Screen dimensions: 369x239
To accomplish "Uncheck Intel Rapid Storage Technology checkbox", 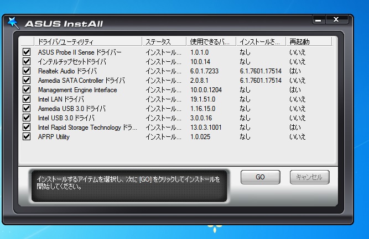I will pos(27,128).
